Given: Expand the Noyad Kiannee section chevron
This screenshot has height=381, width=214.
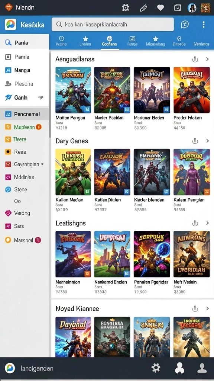Looking at the screenshot, I should pos(207,308).
